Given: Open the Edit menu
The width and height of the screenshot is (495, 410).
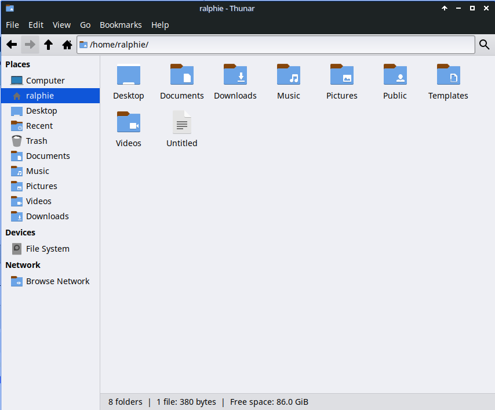Looking at the screenshot, I should click(x=36, y=25).
